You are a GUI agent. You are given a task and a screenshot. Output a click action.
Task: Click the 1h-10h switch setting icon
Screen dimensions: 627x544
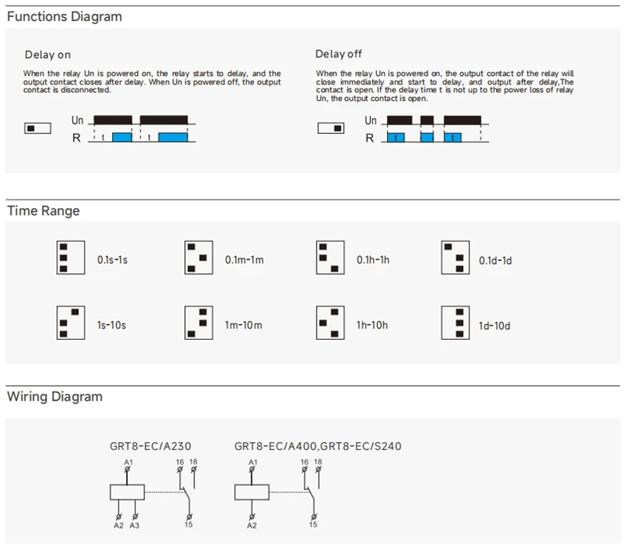click(330, 322)
